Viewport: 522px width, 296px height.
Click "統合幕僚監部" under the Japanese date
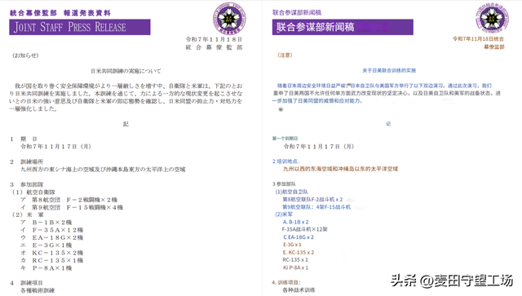pos(214,47)
